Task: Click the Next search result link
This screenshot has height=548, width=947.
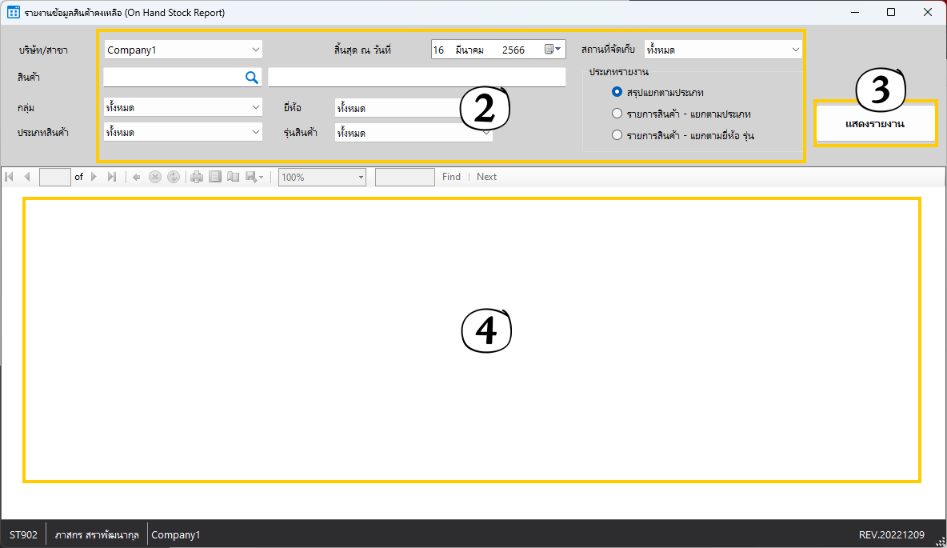Action: tap(486, 177)
